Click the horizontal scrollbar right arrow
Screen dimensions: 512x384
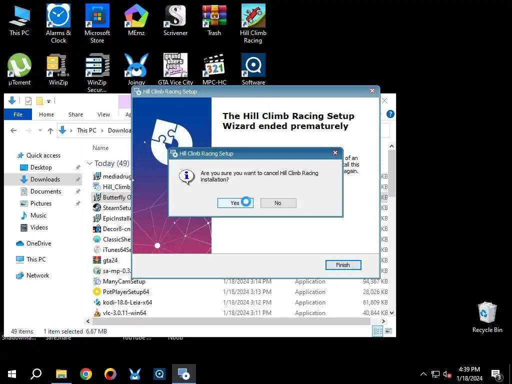[383, 321]
